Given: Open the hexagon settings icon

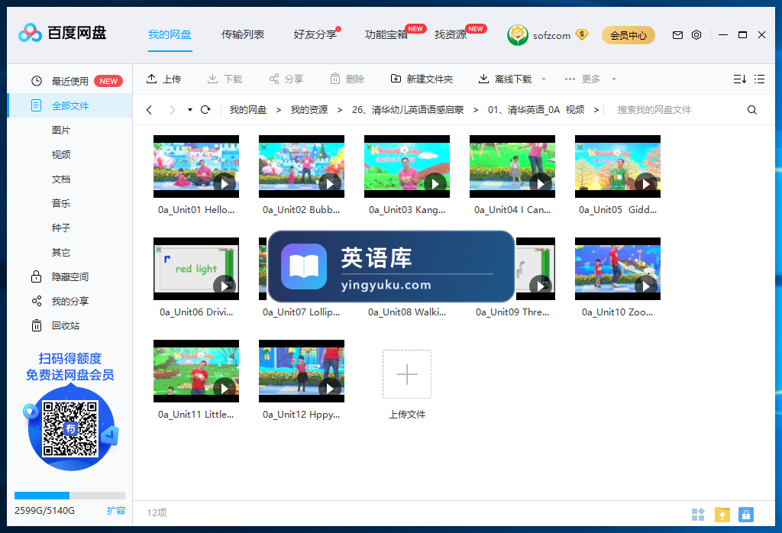Looking at the screenshot, I should 696,35.
